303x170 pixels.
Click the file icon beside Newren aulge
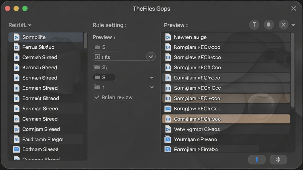(x=168, y=37)
